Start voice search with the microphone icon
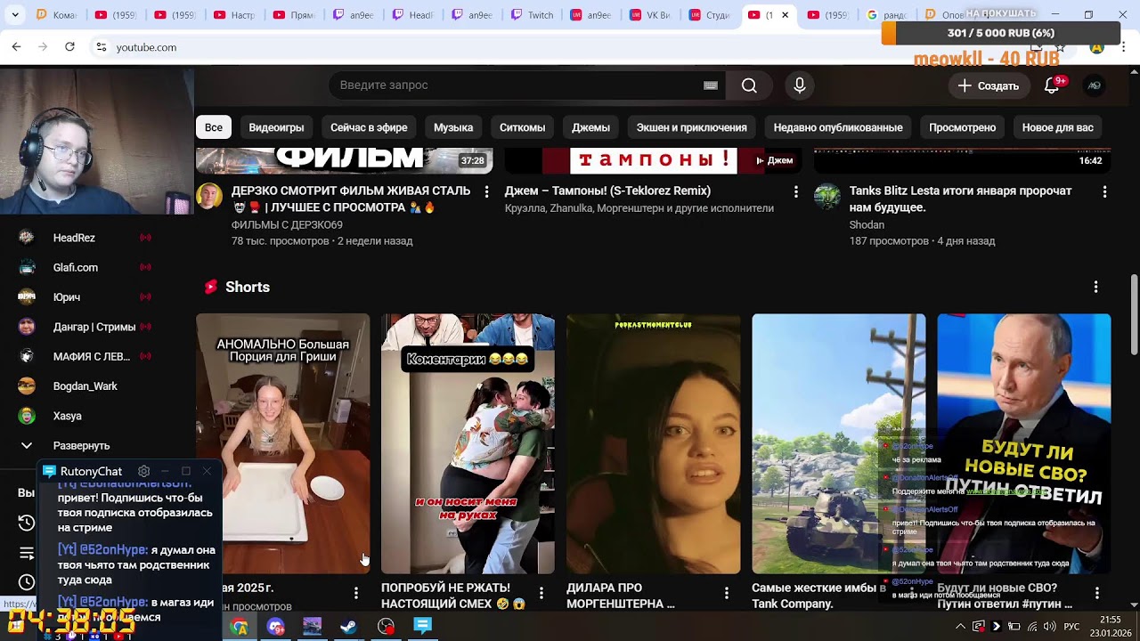This screenshot has width=1140, height=641. (800, 85)
